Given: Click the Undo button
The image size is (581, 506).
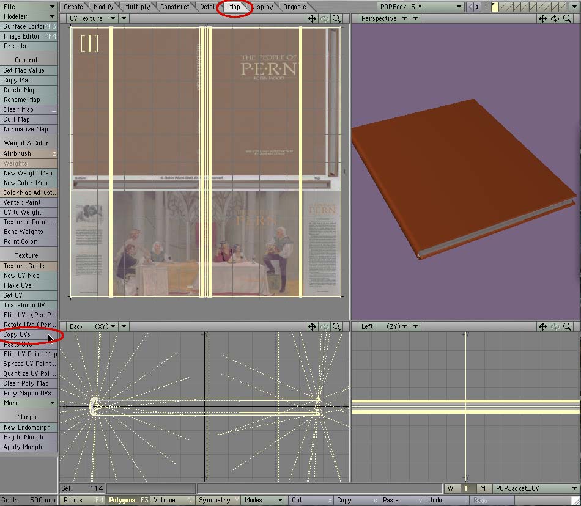Looking at the screenshot, I should [447, 500].
